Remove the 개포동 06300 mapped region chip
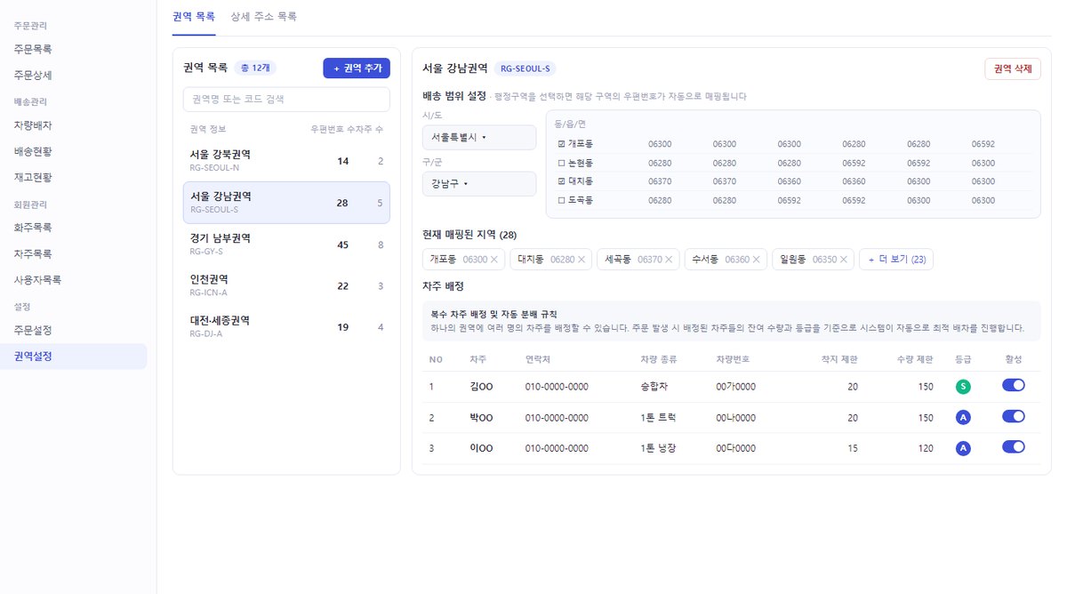This screenshot has width=1067, height=594. point(496,260)
